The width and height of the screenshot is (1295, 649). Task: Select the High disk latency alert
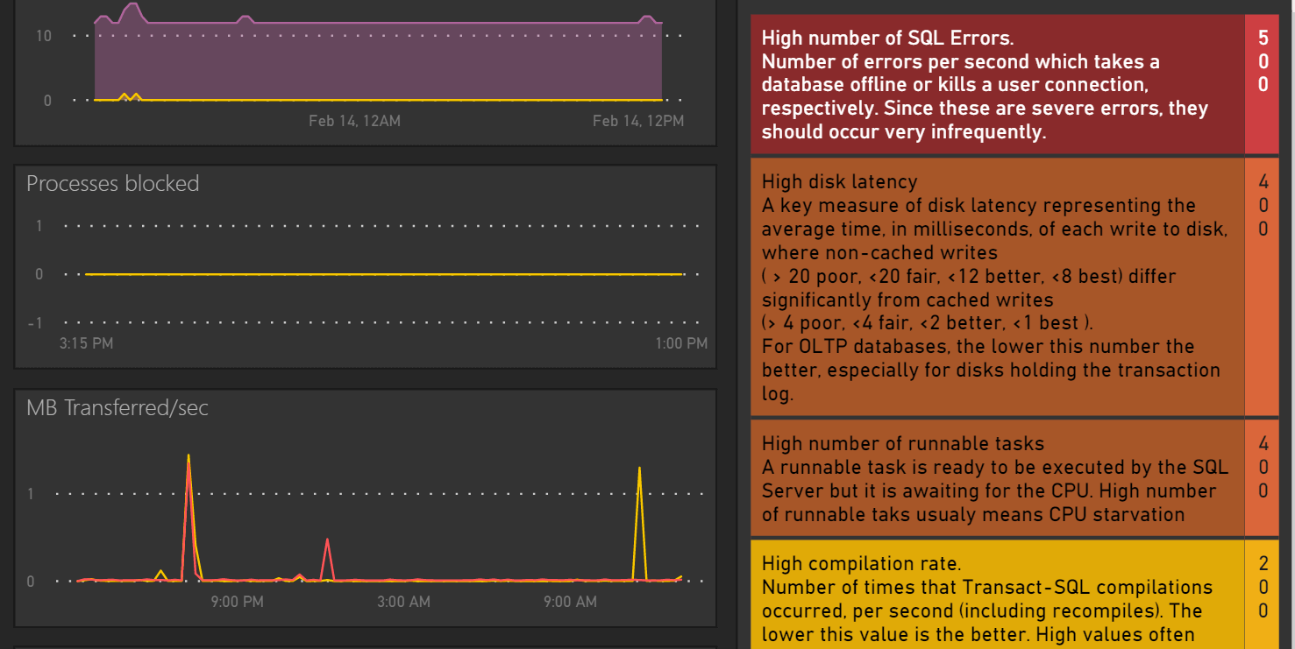(998, 286)
